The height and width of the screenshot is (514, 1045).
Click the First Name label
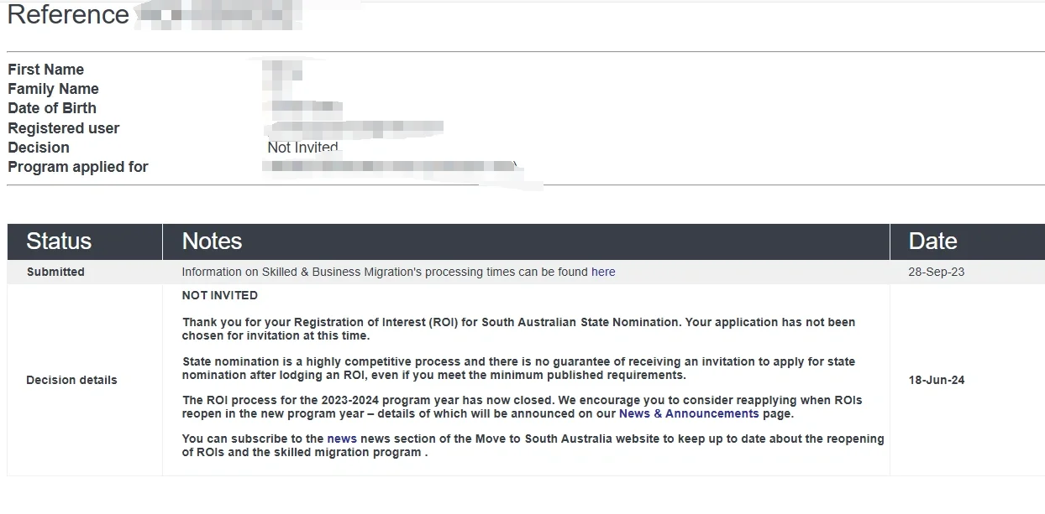(x=46, y=70)
